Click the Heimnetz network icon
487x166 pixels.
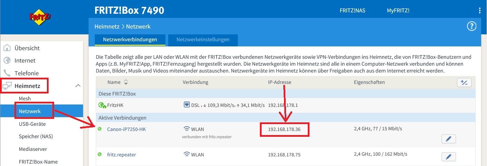click(x=7, y=86)
